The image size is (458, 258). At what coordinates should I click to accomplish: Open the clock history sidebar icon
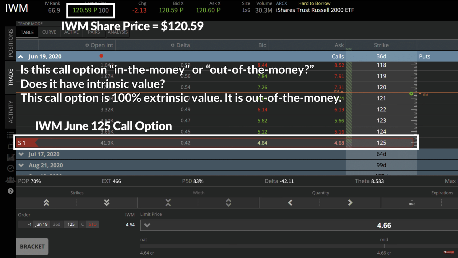[10, 169]
